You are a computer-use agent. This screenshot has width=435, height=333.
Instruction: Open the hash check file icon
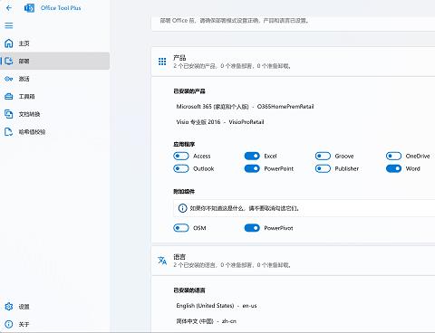(x=9, y=132)
